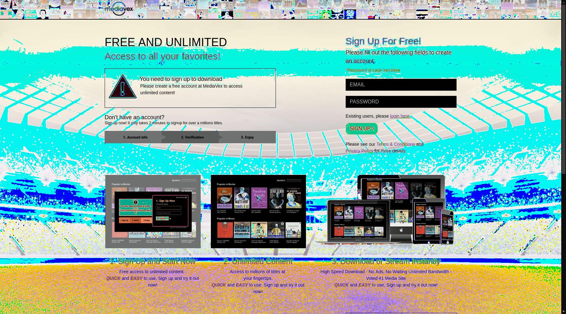Focus the PASSWORD input field
This screenshot has width=566, height=314.
(x=401, y=102)
